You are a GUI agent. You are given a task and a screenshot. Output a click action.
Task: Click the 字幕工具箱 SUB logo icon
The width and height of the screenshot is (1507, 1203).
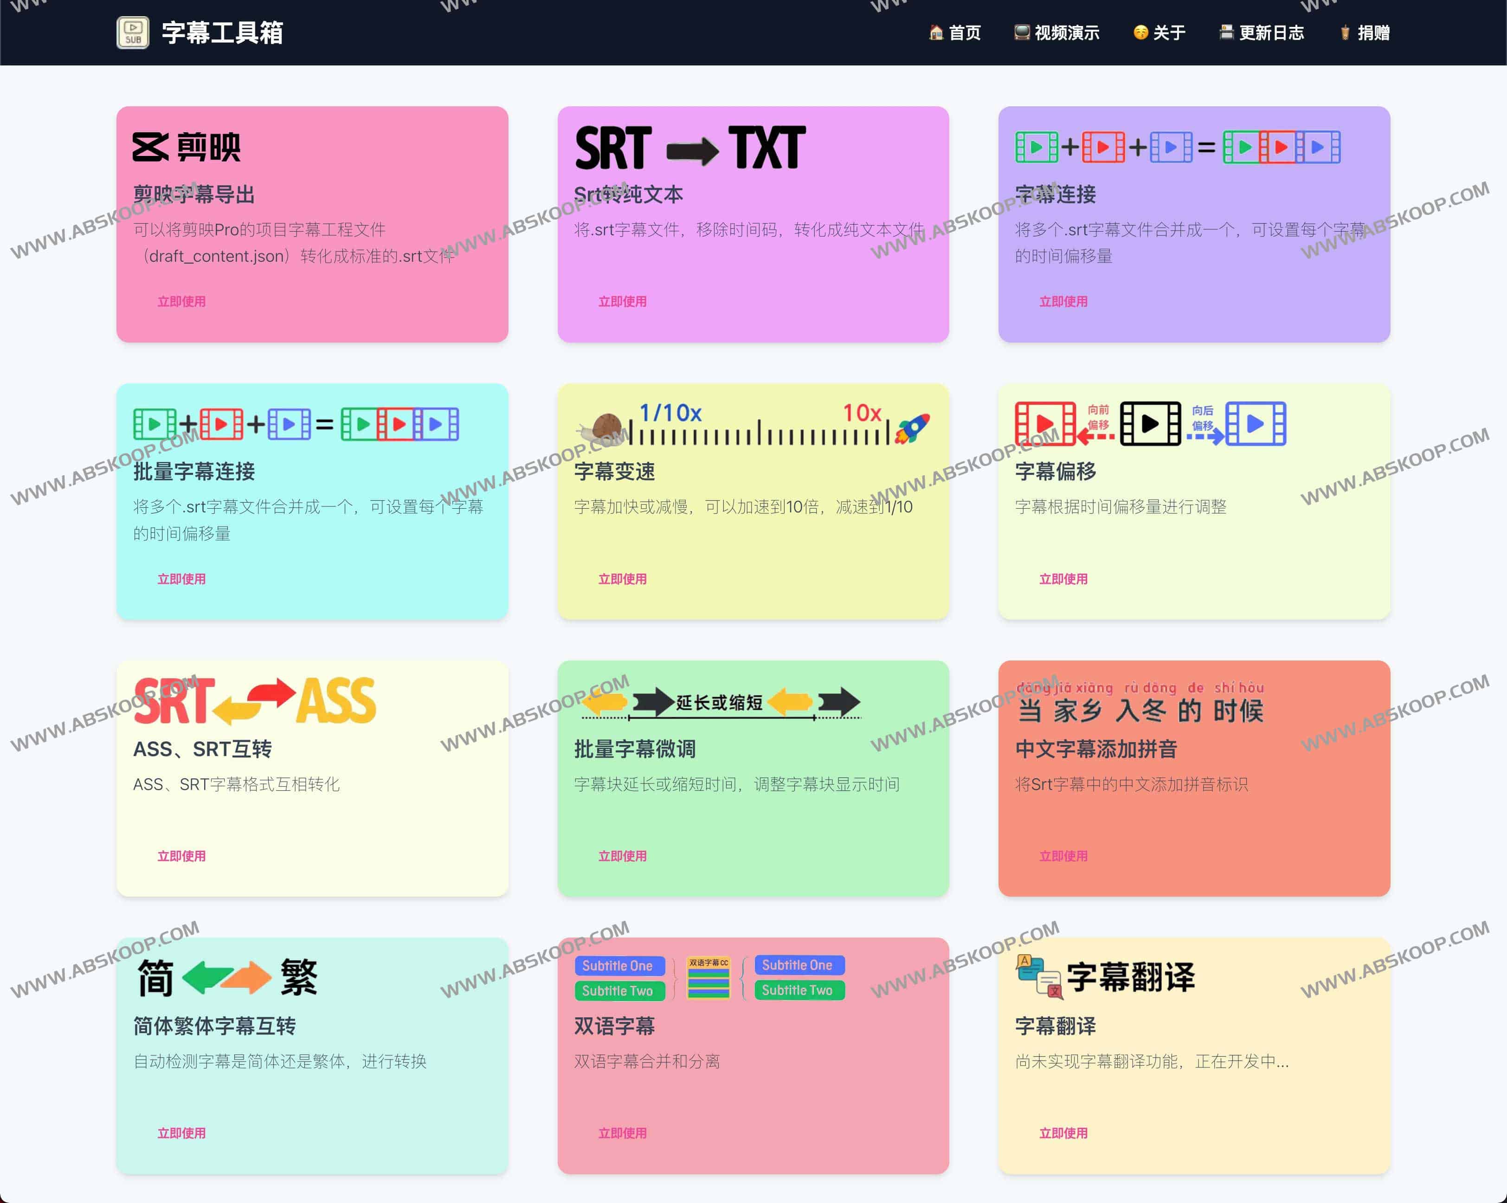pos(134,32)
